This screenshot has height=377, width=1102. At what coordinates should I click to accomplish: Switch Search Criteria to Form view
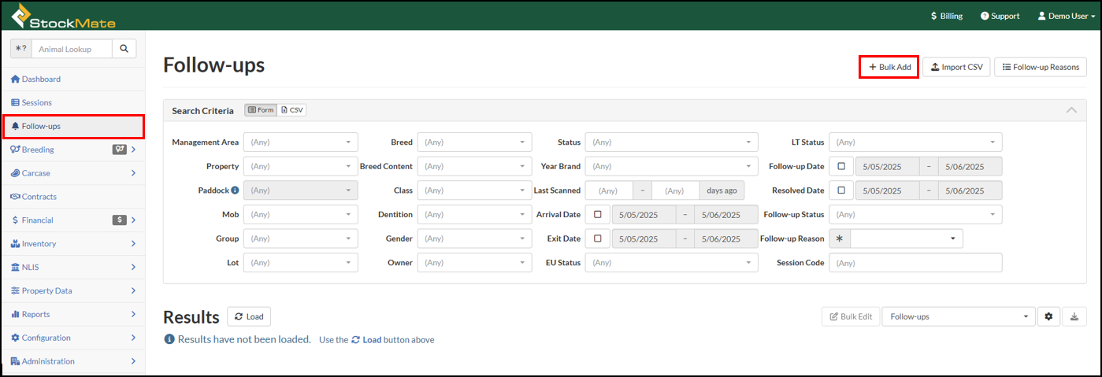(261, 110)
